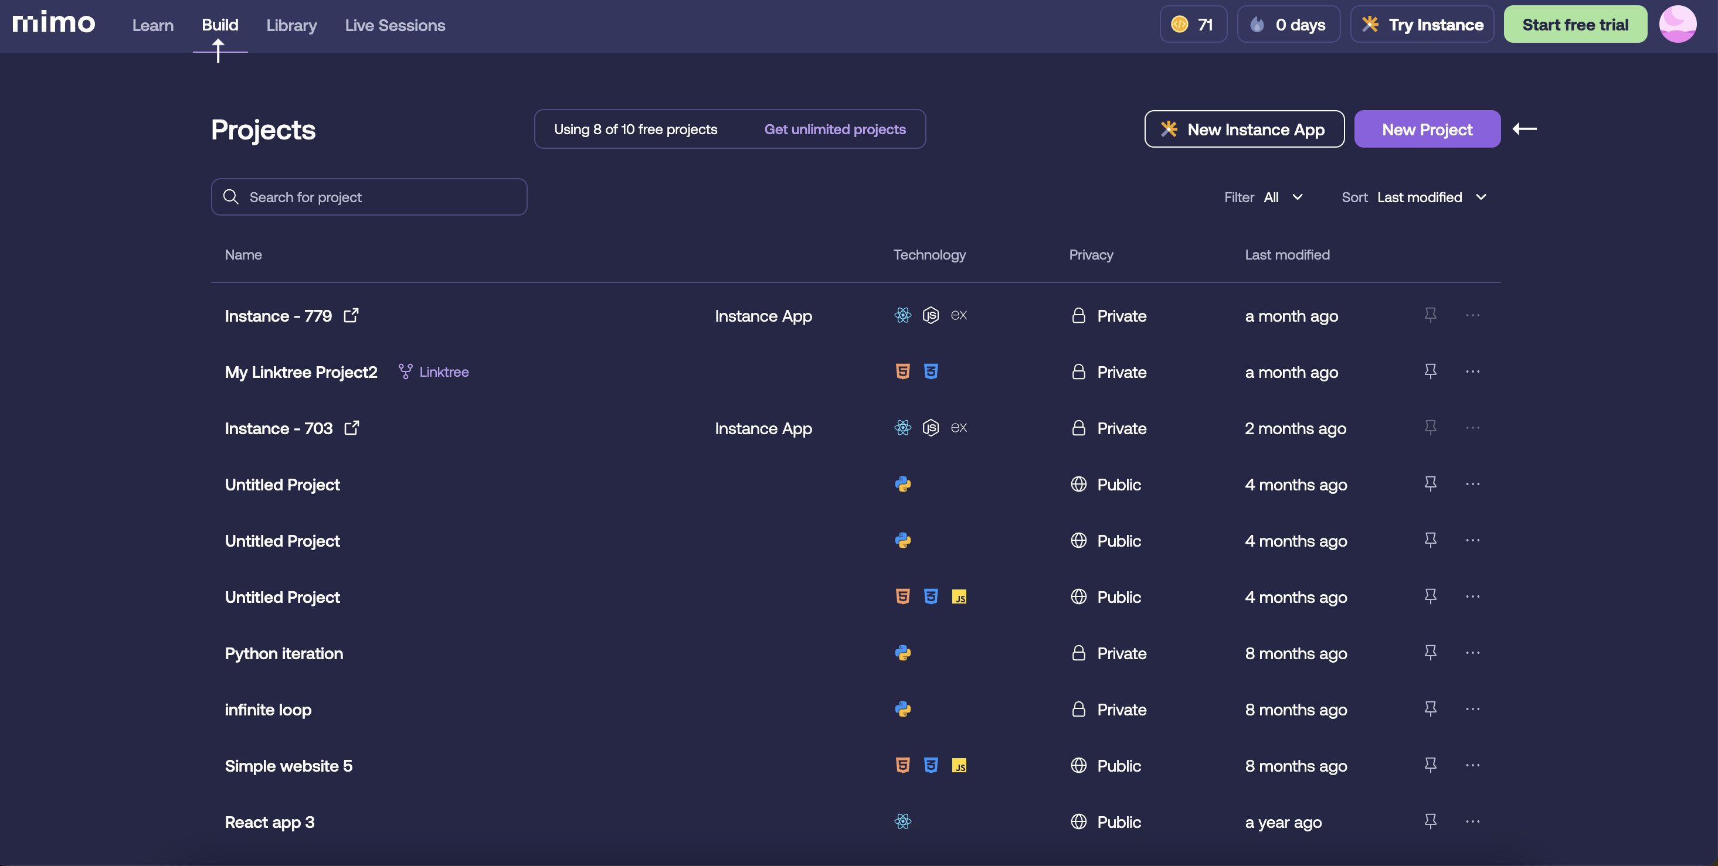
Task: Click the streak flame icon showing 0 days
Action: [1257, 25]
